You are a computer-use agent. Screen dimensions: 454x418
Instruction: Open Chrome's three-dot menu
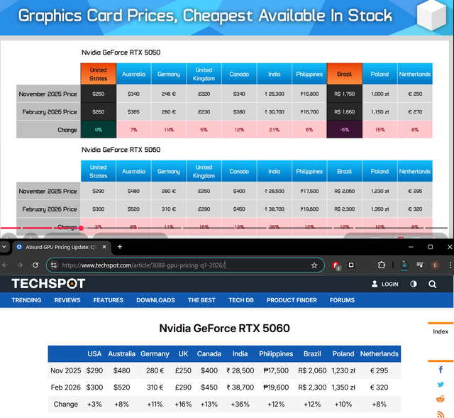click(x=450, y=265)
